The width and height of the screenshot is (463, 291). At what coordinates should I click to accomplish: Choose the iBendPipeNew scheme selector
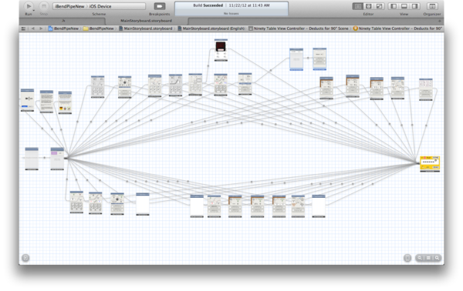69,6
